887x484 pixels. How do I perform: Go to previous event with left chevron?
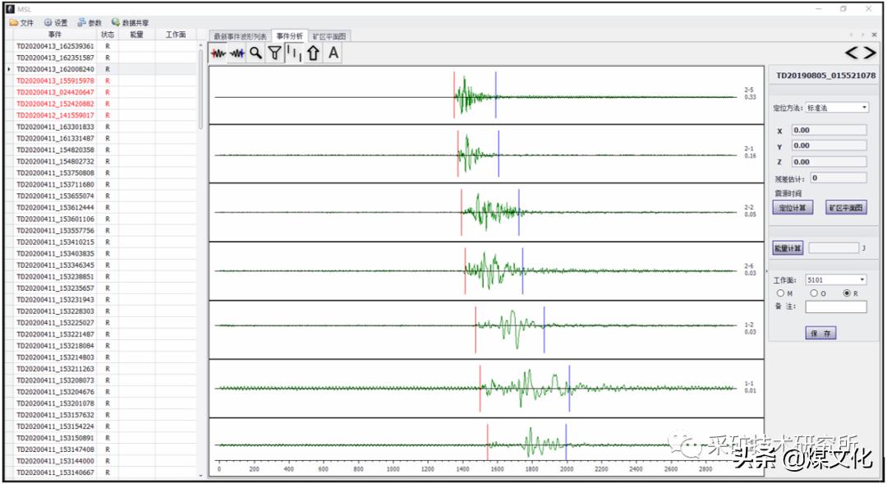(853, 53)
